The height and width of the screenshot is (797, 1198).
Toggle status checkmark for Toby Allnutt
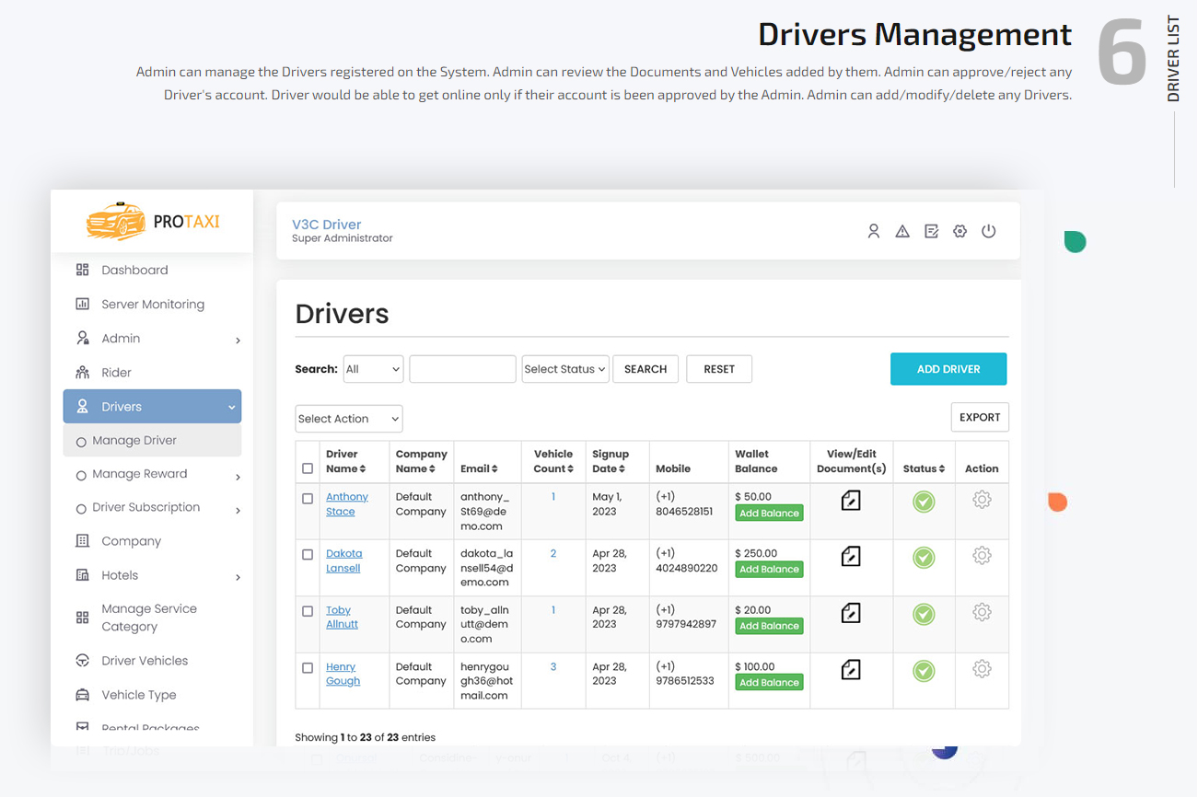(x=924, y=615)
